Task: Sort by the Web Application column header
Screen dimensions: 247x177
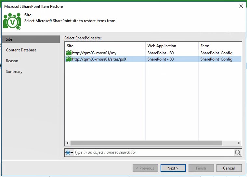Action: (x=172, y=46)
